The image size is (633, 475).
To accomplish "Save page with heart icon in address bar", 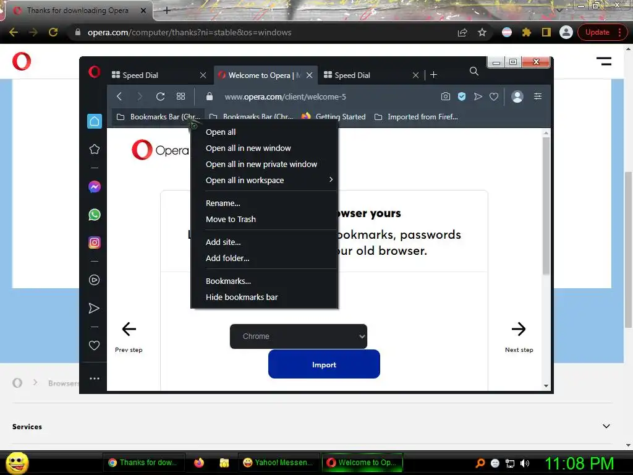I will [x=494, y=96].
